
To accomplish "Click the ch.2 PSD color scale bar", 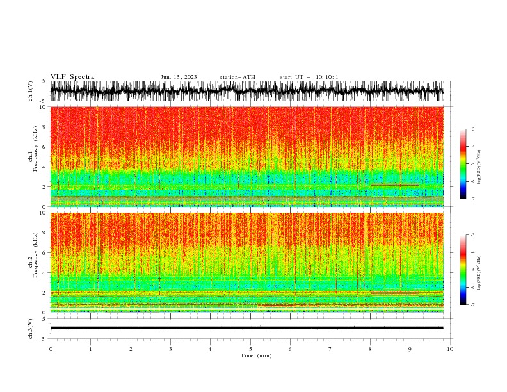I will pos(463,270).
